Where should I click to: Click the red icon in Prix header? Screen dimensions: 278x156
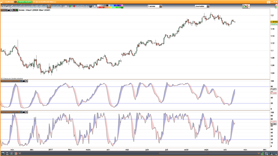click(x=14, y=10)
